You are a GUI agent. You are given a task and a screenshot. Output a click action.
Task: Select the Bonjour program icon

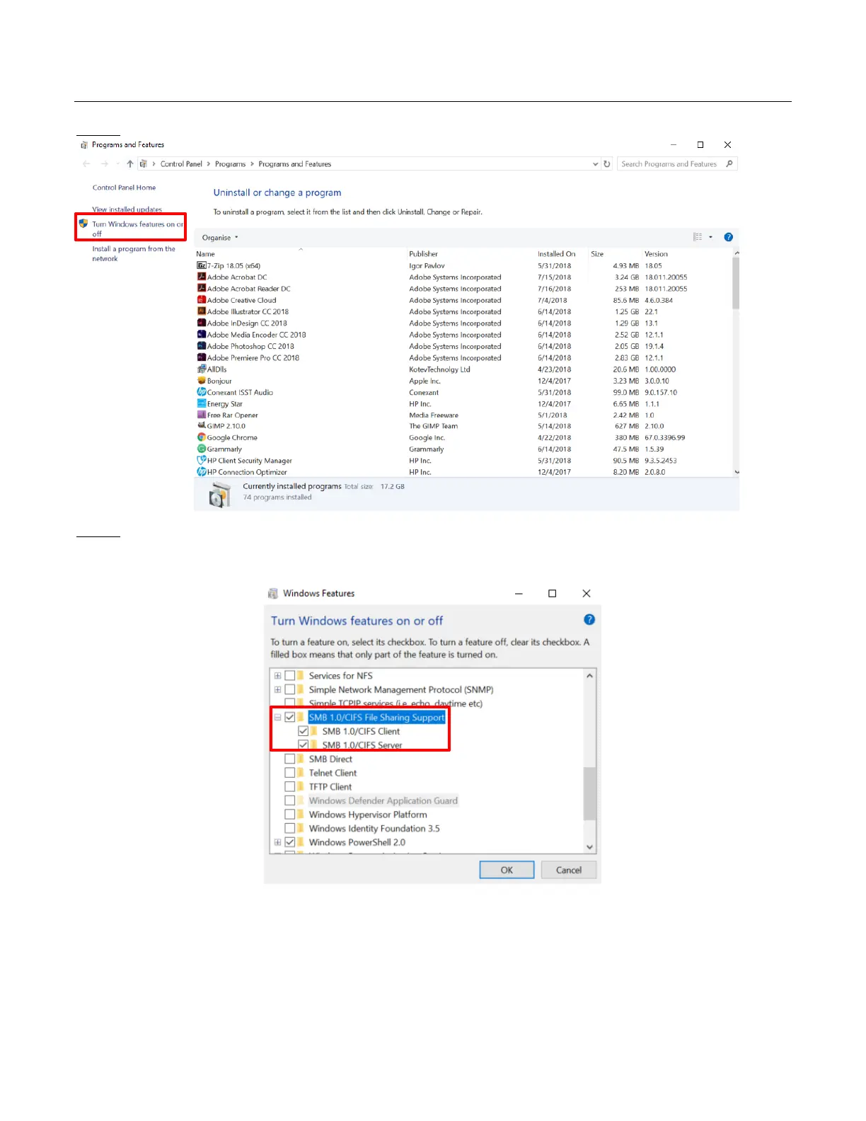[x=202, y=381]
